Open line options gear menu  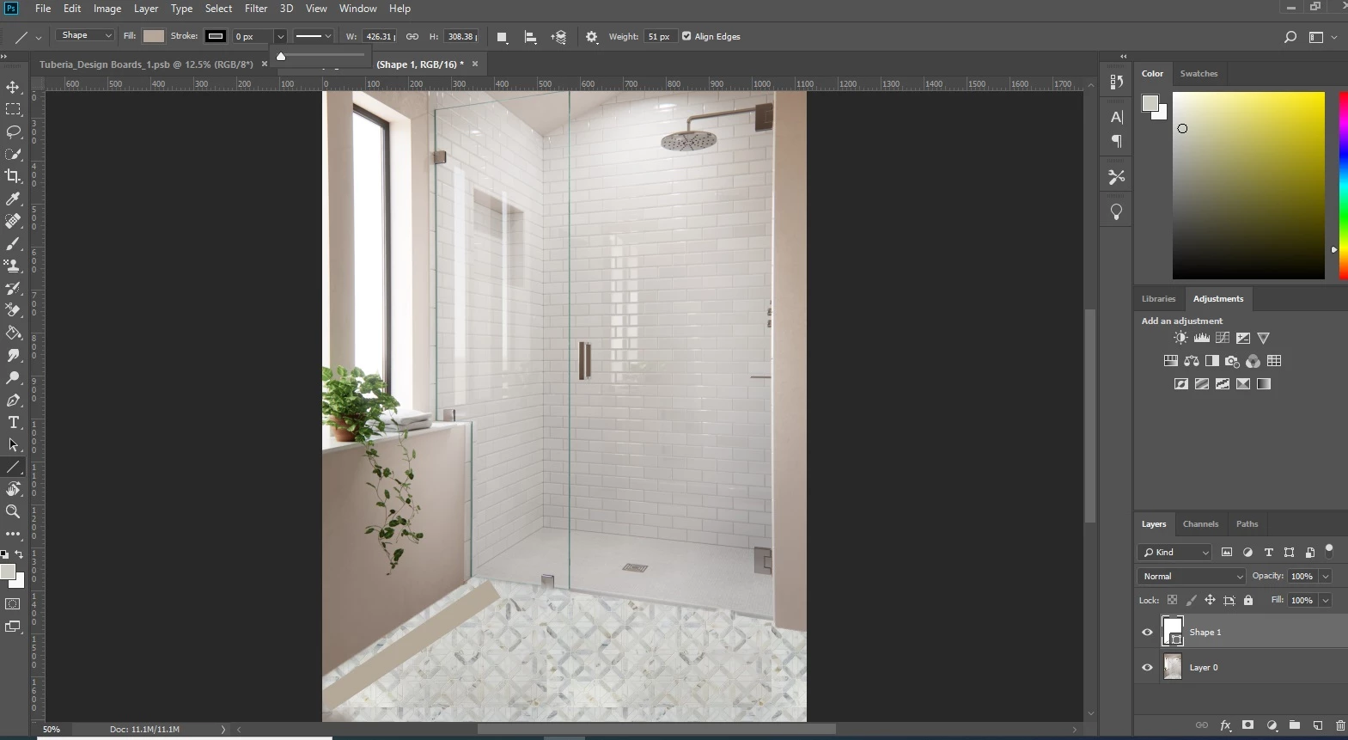[592, 37]
